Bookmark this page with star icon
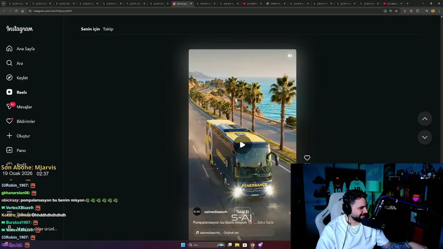Image resolution: width=443 pixels, height=249 pixels. point(396,11)
